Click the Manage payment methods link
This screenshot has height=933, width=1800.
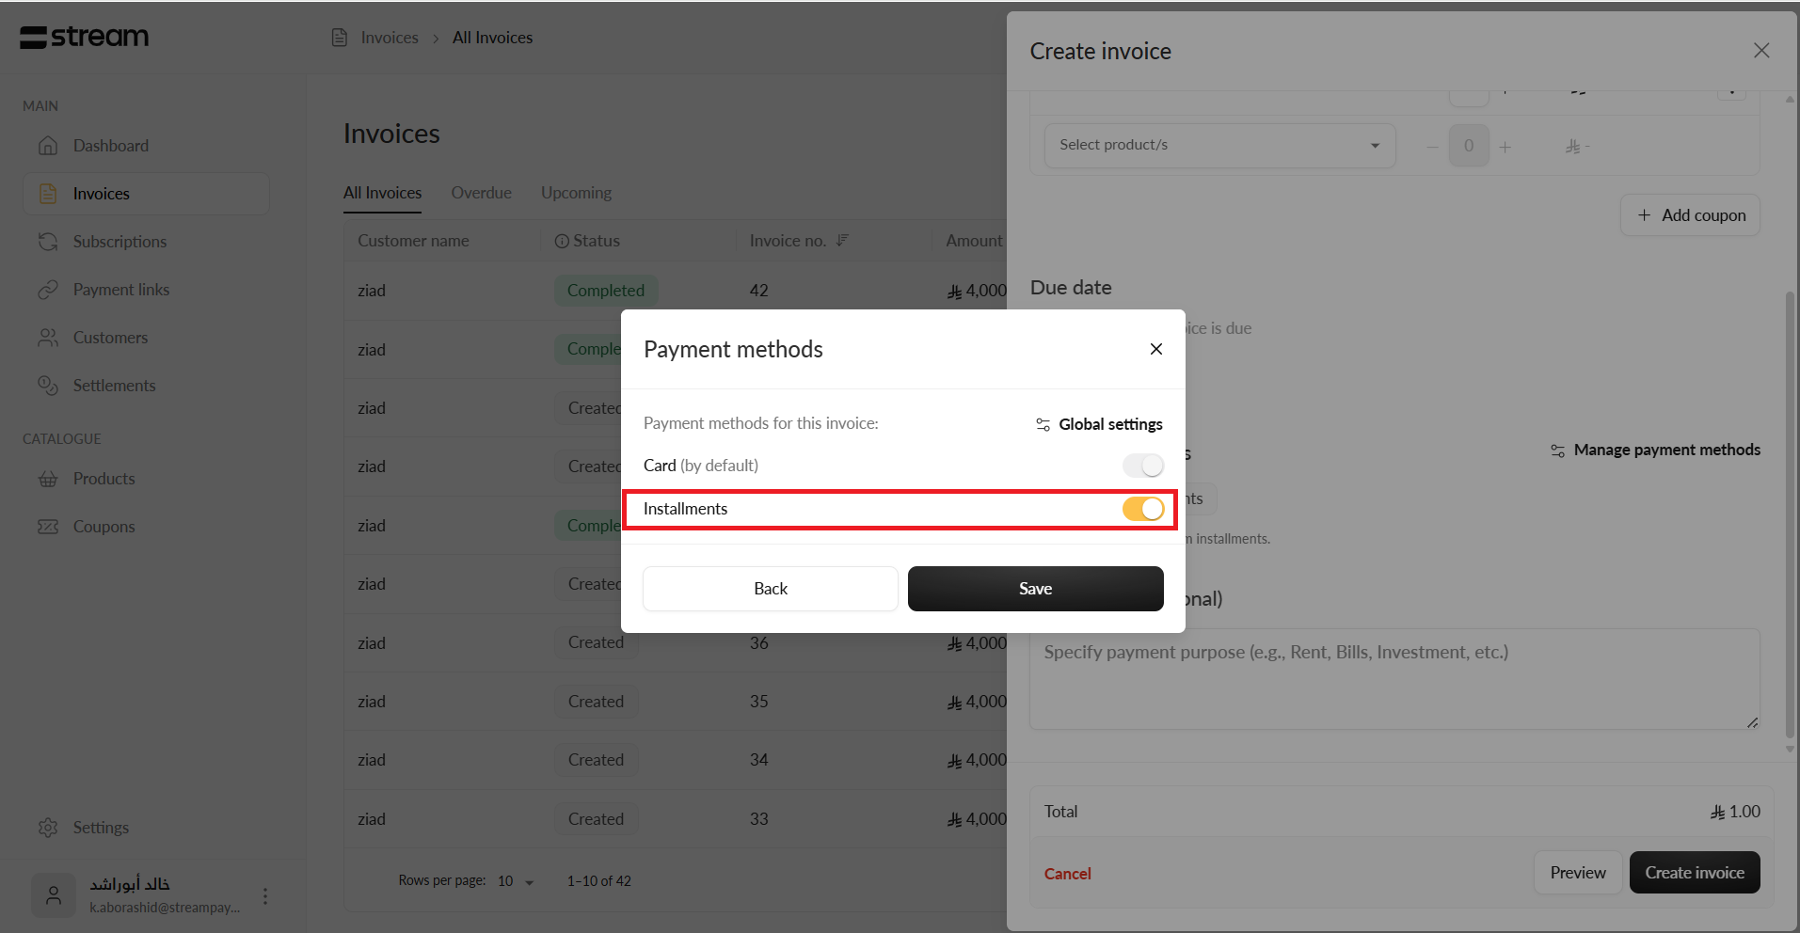pos(1666,450)
